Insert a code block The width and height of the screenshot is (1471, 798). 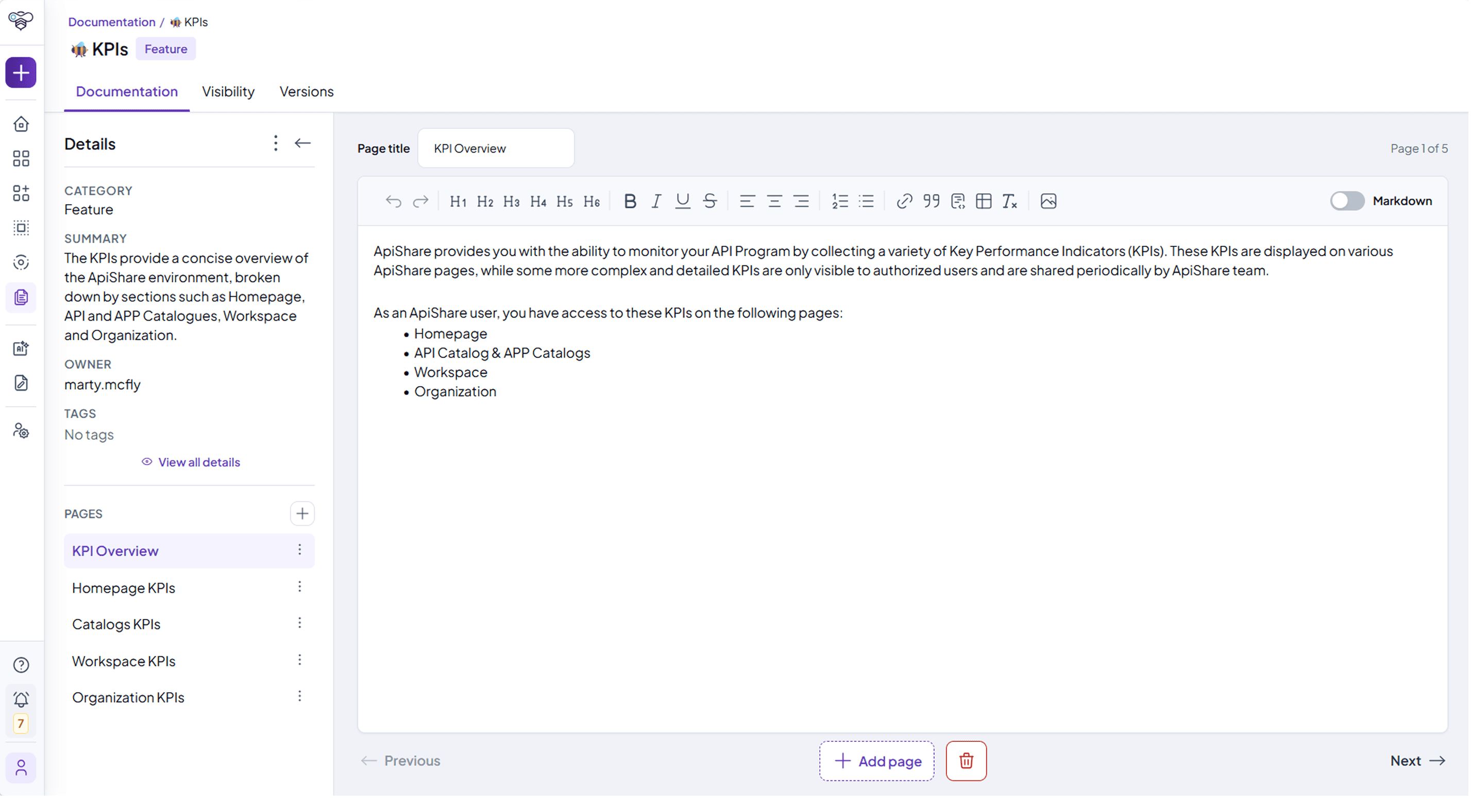(958, 201)
